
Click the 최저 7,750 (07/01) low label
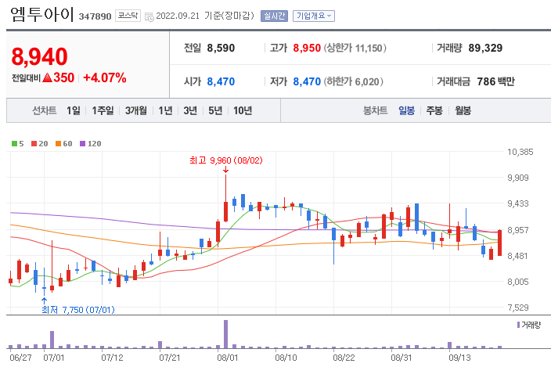(x=78, y=310)
